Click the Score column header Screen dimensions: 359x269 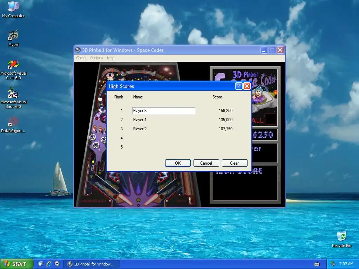coord(217,97)
